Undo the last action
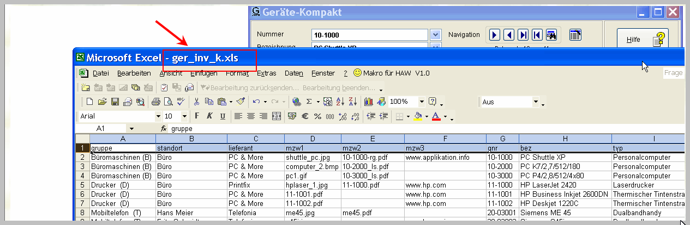This screenshot has height=225, width=690. coord(256,102)
